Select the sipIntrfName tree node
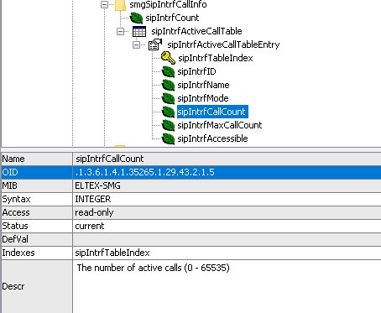 click(203, 85)
